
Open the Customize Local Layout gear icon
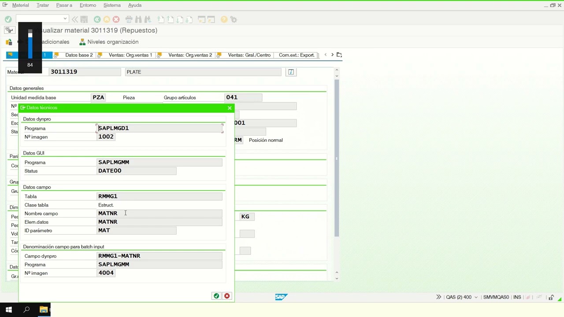point(234,19)
